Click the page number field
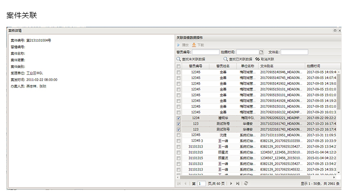This screenshot has height=194, width=349. pyautogui.click(x=201, y=184)
